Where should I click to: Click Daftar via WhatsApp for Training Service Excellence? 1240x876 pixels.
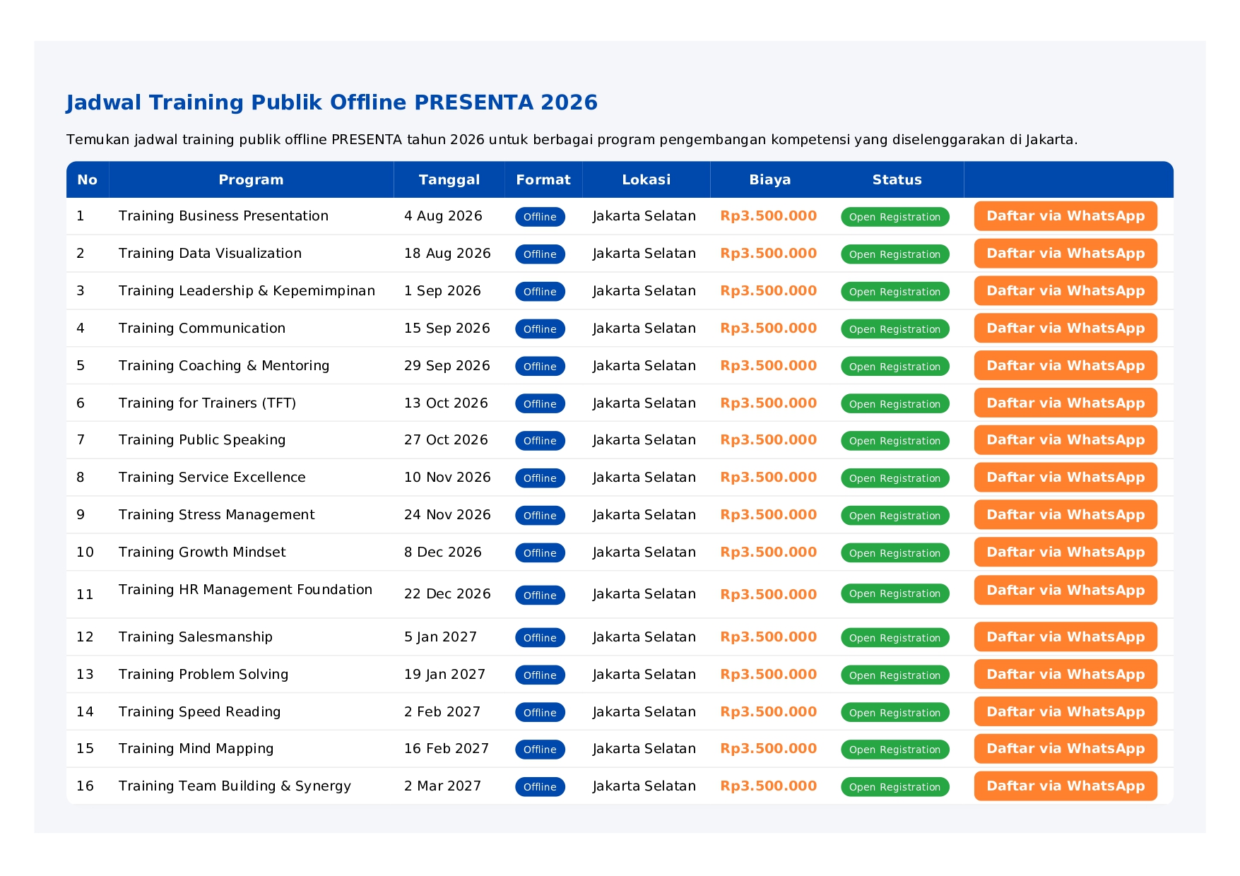[x=1065, y=478]
